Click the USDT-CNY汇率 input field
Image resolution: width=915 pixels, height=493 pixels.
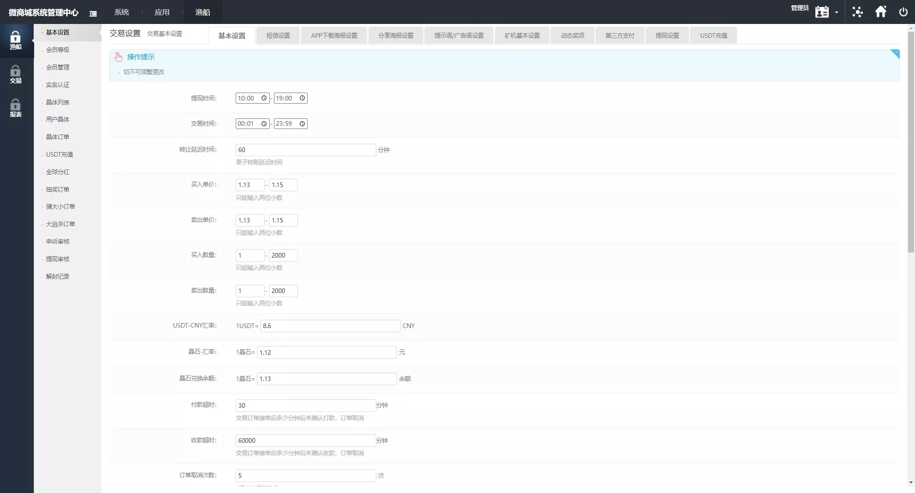pos(330,326)
